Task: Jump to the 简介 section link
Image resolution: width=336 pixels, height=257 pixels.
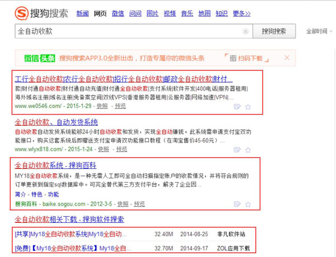Action: (x=20, y=194)
